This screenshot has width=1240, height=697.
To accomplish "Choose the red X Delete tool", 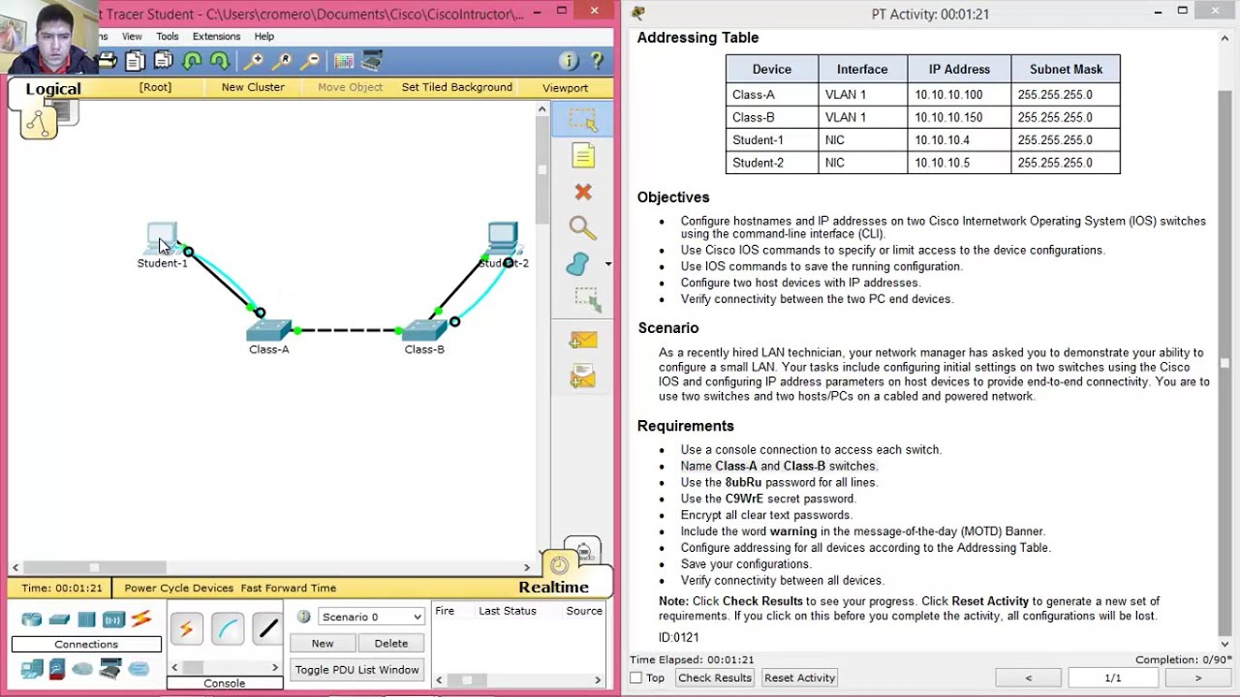I will pyautogui.click(x=582, y=192).
